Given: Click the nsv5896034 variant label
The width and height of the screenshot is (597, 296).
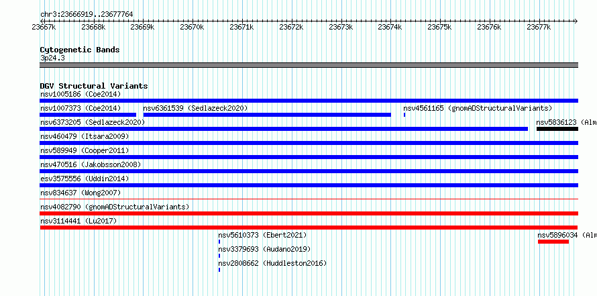Looking at the screenshot, I should tap(567, 235).
